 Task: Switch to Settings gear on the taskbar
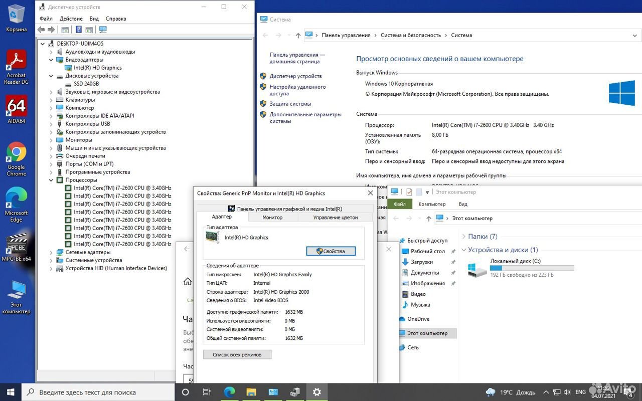point(316,392)
